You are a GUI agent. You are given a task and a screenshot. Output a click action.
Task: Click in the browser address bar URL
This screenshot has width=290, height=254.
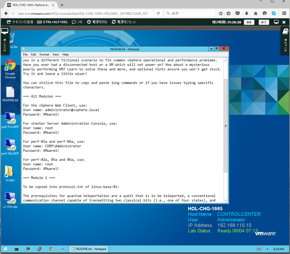click(x=83, y=14)
